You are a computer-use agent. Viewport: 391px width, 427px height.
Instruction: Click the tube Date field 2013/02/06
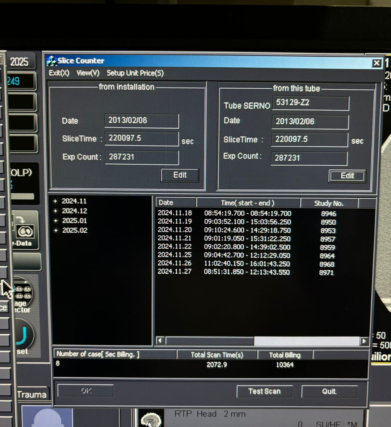(310, 122)
